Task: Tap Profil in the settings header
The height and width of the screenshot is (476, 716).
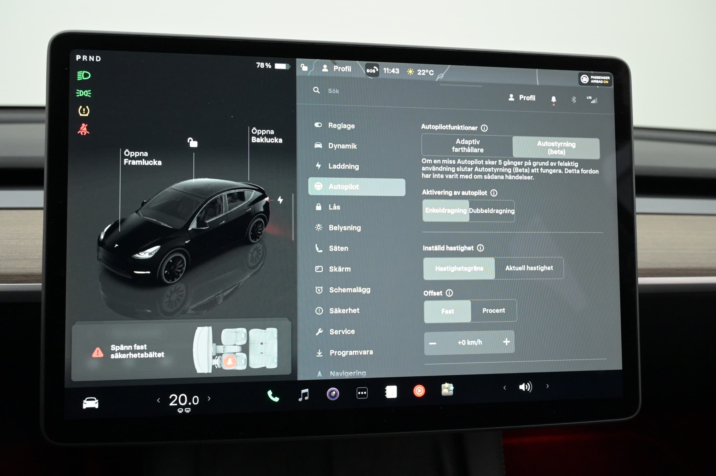Action: coord(522,98)
